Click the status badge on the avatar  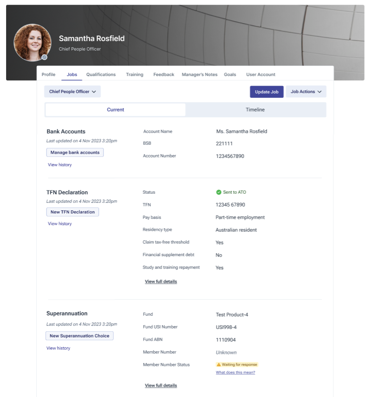[x=44, y=57]
